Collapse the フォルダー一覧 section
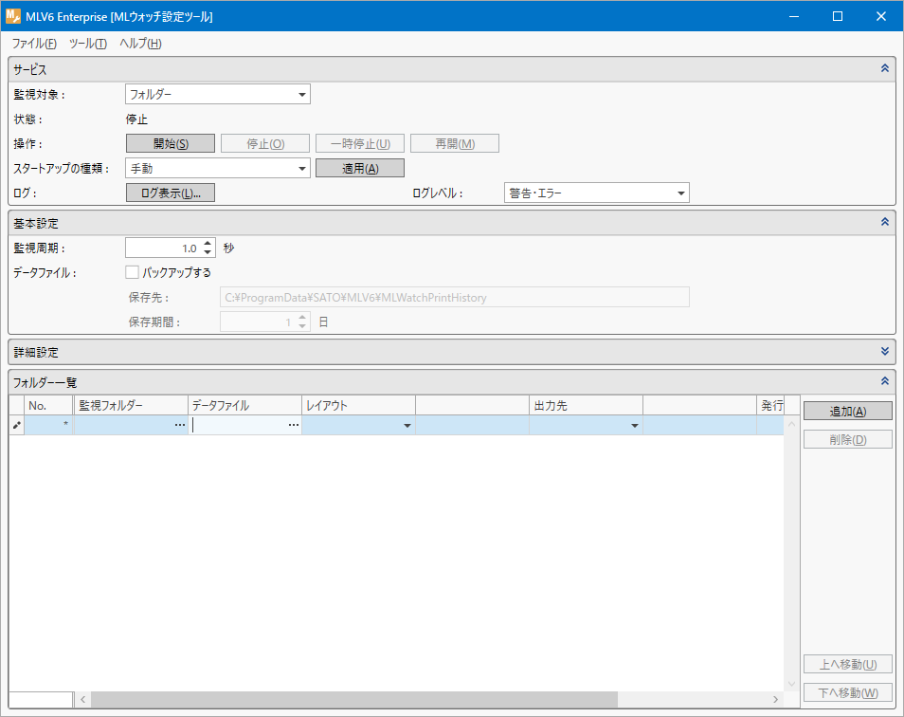The height and width of the screenshot is (717, 904). pyautogui.click(x=885, y=381)
